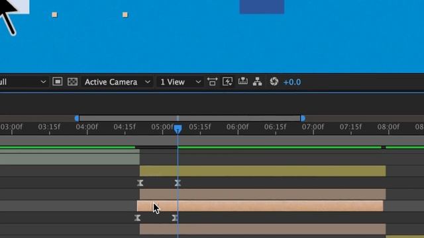Click the 07:00f mark on time ruler

(313, 127)
